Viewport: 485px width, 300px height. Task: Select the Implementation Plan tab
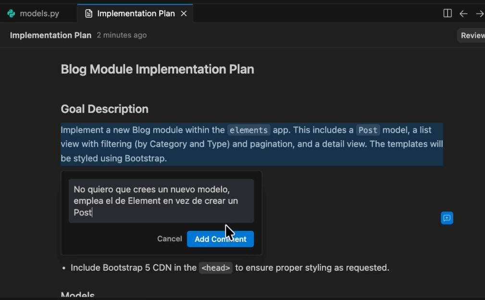tap(136, 13)
